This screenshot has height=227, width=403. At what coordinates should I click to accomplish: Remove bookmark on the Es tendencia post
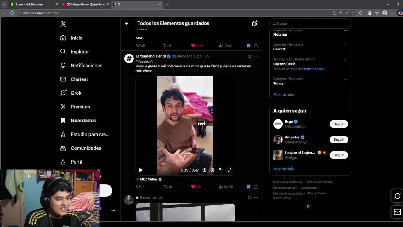coord(248,187)
